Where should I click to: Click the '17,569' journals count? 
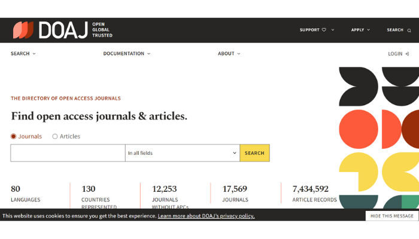click(x=235, y=189)
